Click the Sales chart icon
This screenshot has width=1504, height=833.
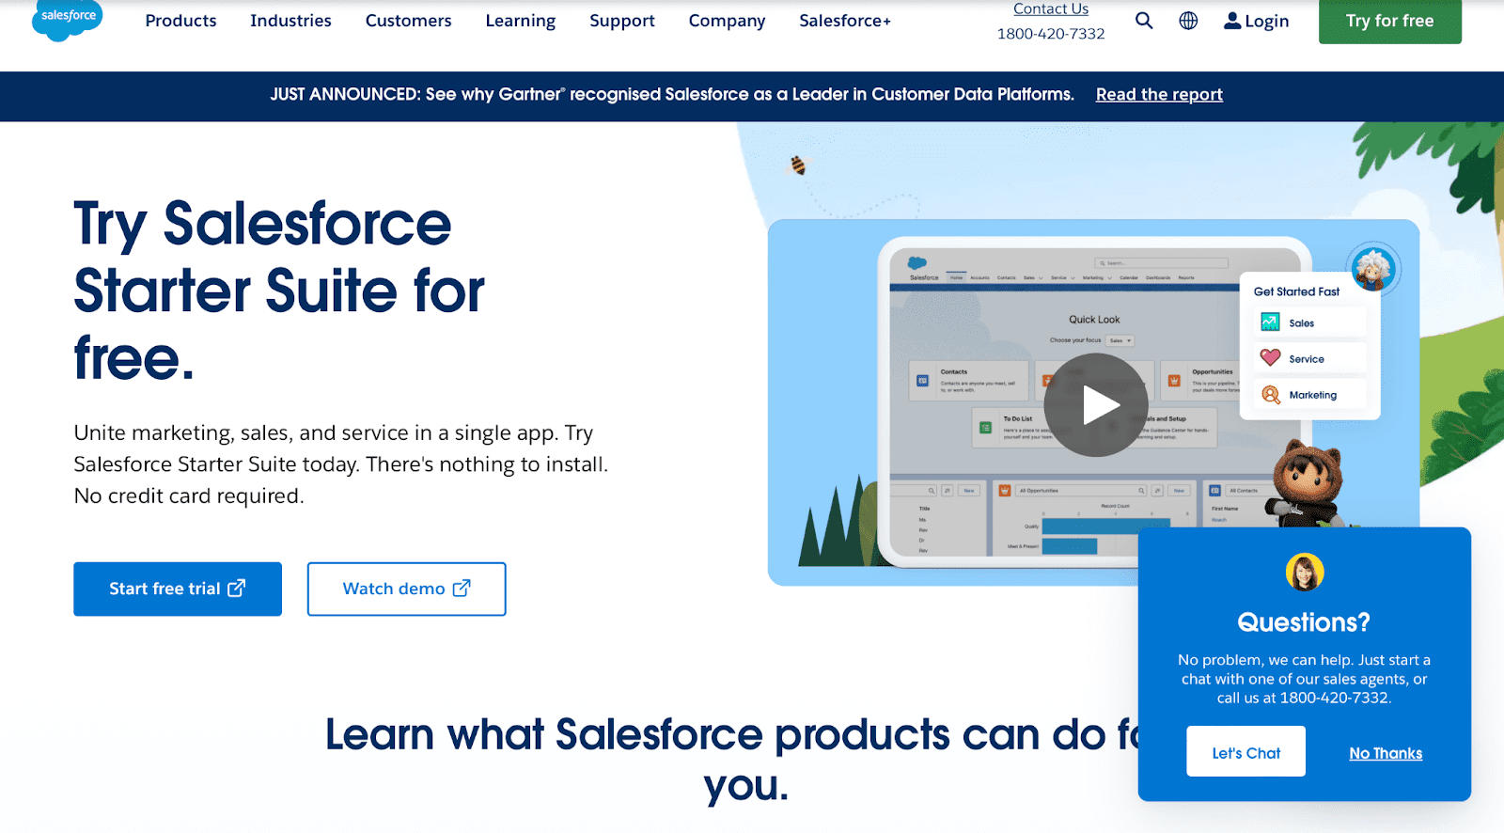pos(1270,322)
